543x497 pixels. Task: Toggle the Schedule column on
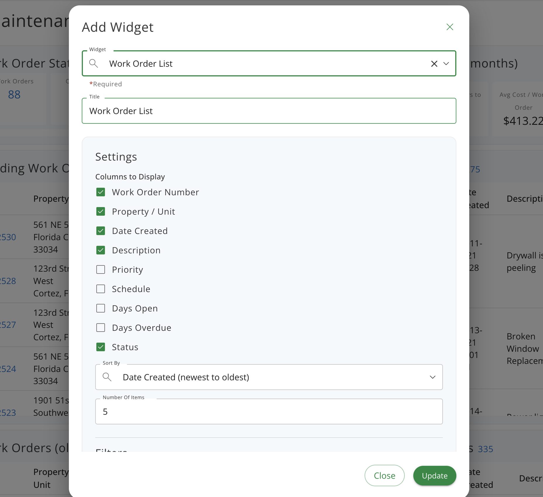[100, 289]
